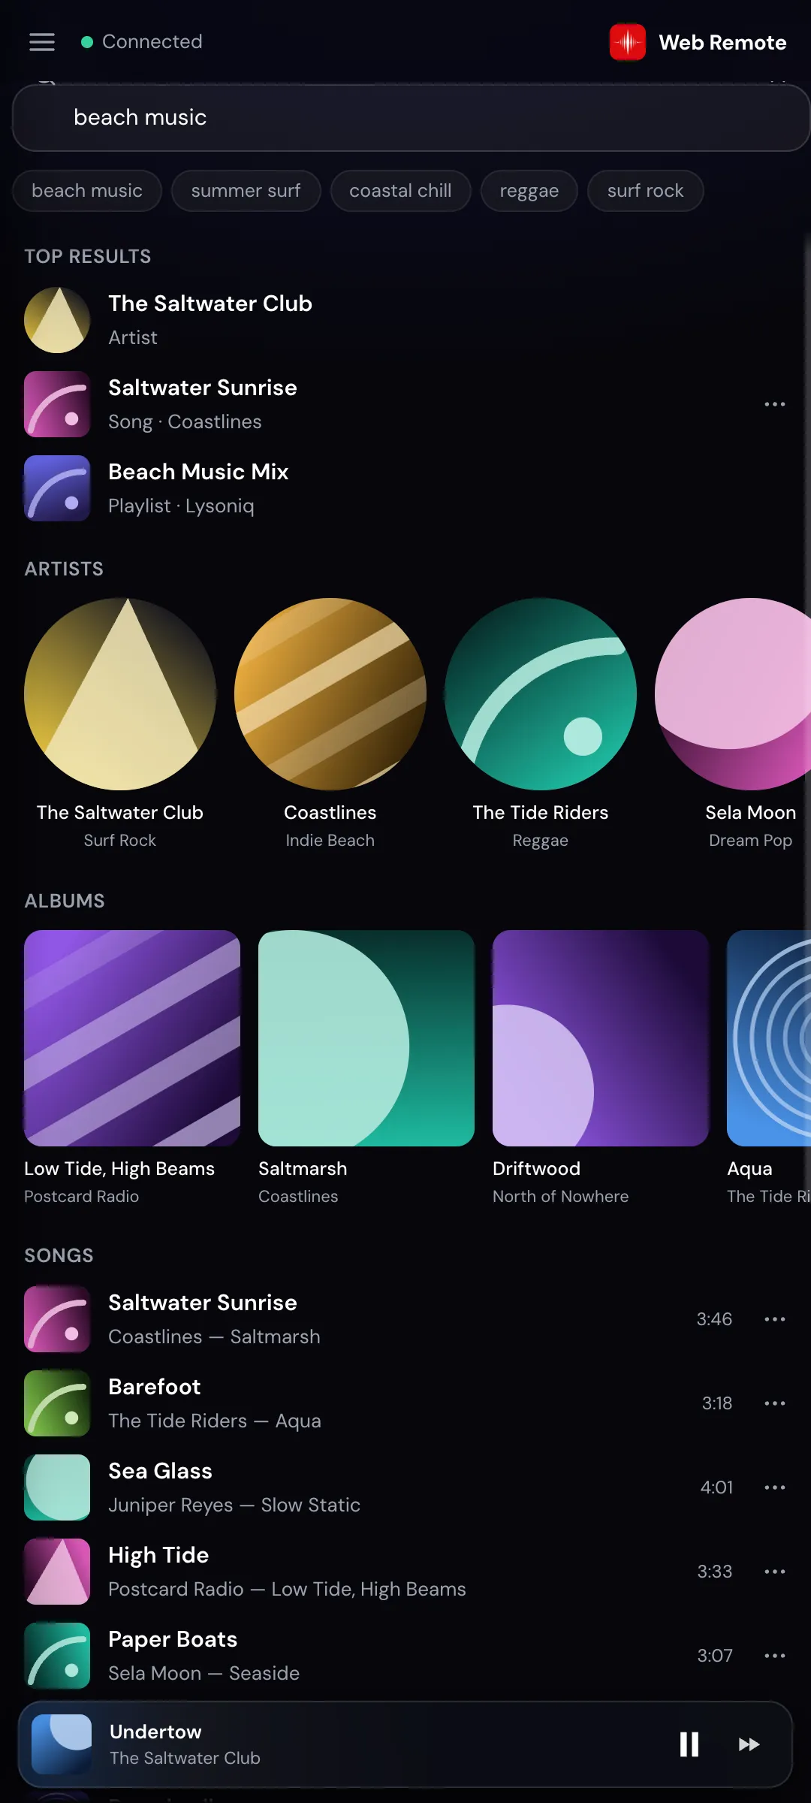This screenshot has width=811, height=1803.
Task: Open more options for Paper Boats song
Action: click(x=775, y=1656)
